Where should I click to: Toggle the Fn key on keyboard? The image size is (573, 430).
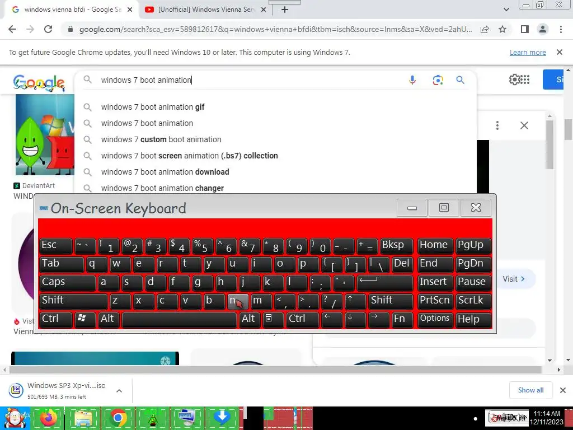coord(402,319)
